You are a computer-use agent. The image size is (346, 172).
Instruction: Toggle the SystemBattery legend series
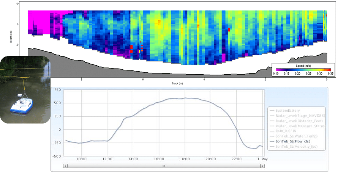(x=285, y=111)
